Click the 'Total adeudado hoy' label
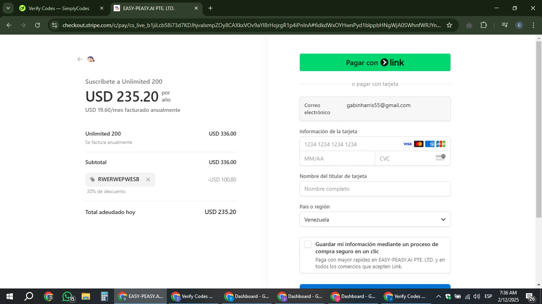Image resolution: width=542 pixels, height=304 pixels. coord(110,212)
